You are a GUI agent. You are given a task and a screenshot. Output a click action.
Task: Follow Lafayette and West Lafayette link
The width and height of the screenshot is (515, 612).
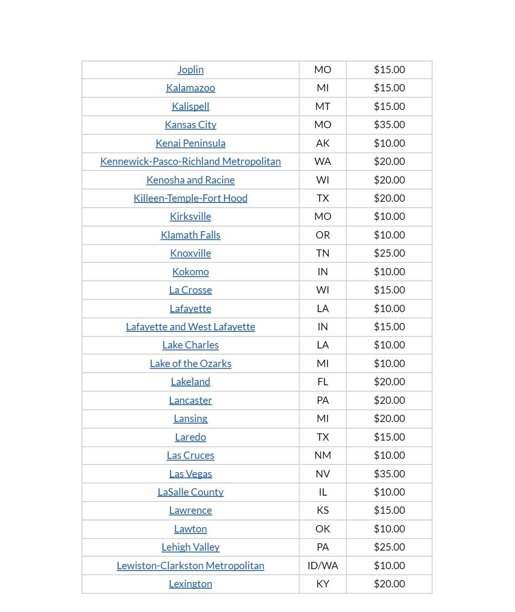tap(190, 327)
